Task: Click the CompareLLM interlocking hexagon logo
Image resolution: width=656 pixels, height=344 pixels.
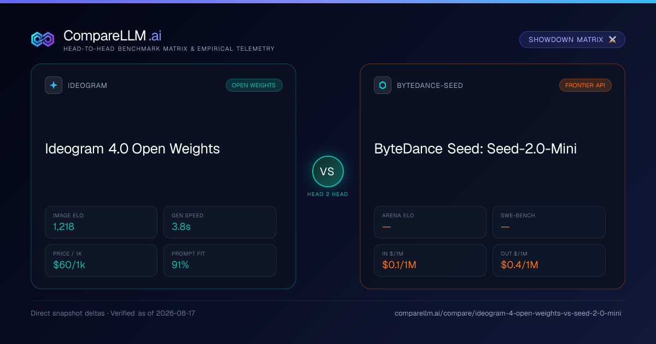Action: (x=43, y=39)
